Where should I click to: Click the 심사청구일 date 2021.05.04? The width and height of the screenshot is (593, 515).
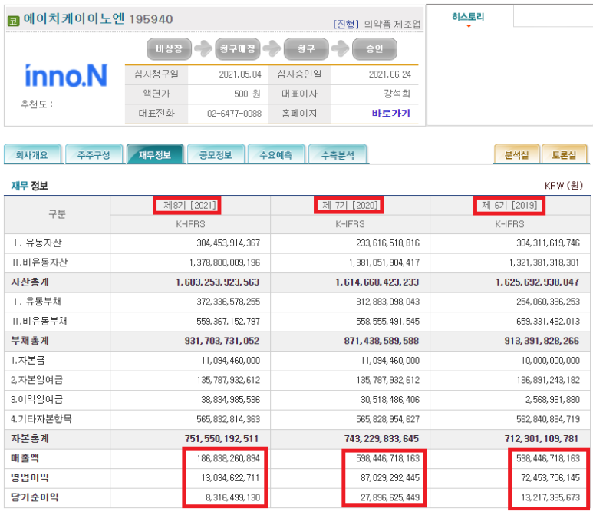pos(240,74)
